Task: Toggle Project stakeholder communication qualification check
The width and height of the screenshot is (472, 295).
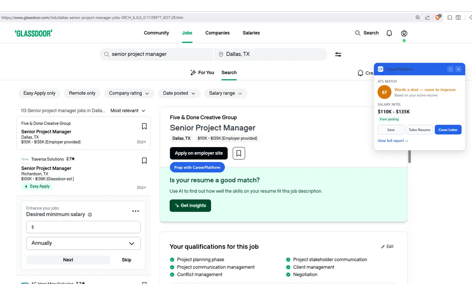Action: point(288,260)
